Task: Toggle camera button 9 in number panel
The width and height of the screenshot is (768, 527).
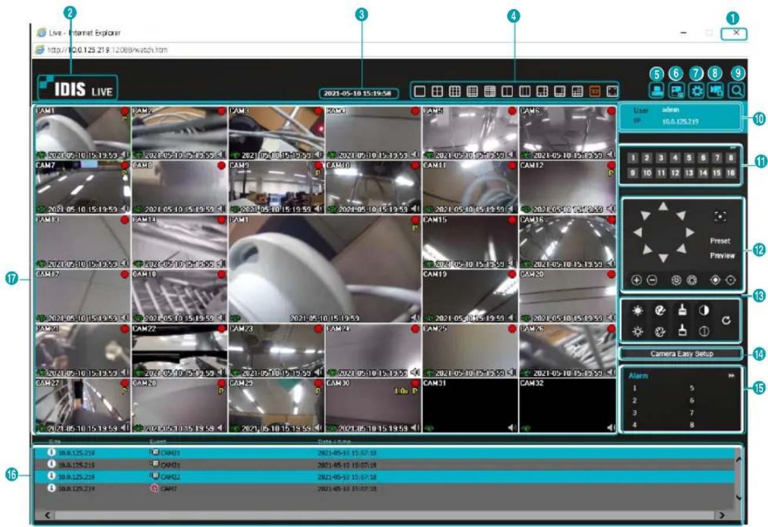Action: [632, 173]
